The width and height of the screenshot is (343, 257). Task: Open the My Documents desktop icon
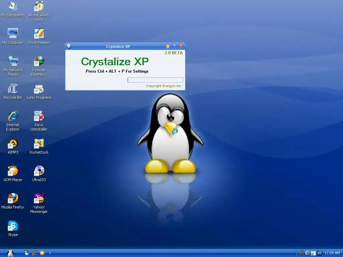(x=13, y=10)
